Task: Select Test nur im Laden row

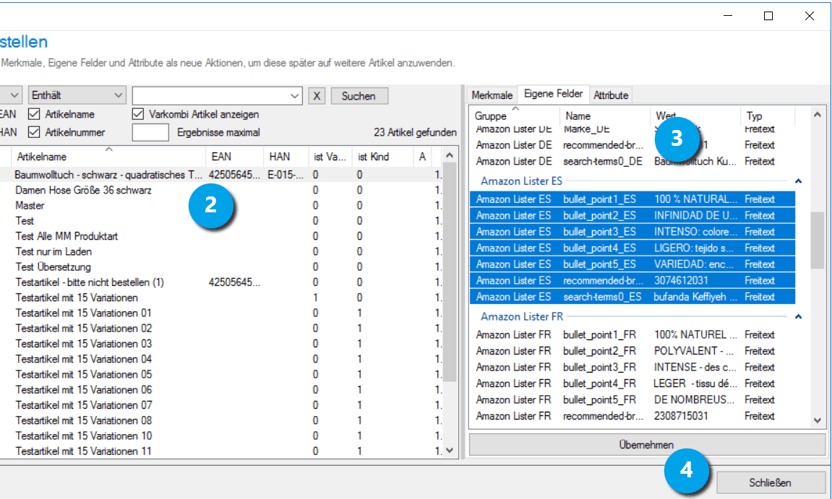Action: coord(220,251)
